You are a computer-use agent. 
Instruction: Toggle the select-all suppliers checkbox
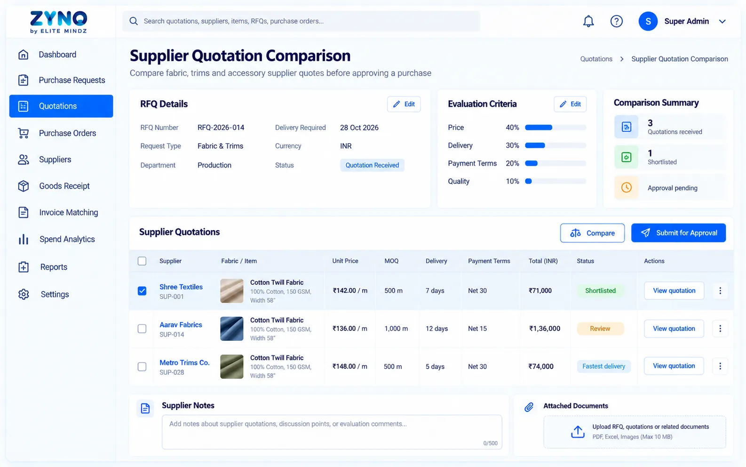pos(142,261)
